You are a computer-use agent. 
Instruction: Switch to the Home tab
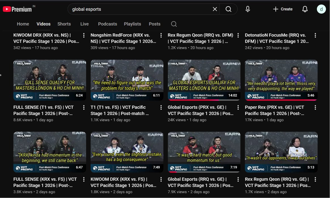click(23, 24)
